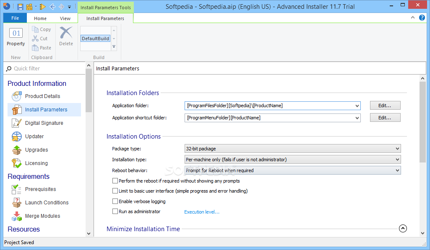Click the Installation Options section heading
Image resolution: width=430 pixels, height=250 pixels.
pyautogui.click(x=133, y=137)
